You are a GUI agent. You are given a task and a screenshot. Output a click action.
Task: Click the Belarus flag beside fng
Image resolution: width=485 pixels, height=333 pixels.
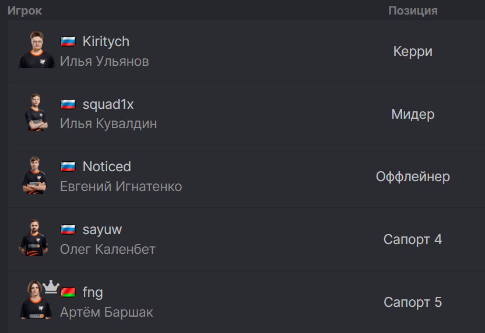68,292
